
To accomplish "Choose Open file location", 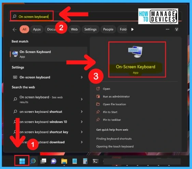I will pos(114,104).
